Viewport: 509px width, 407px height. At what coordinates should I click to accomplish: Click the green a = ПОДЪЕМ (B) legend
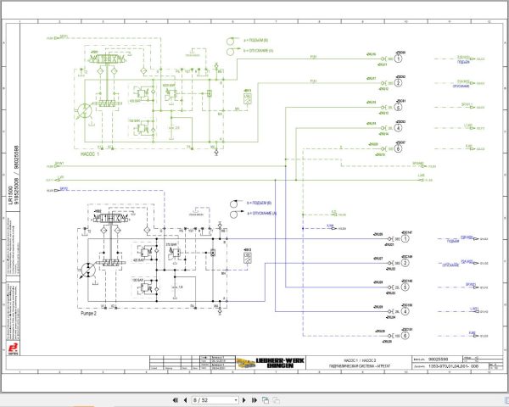pyautogui.click(x=256, y=40)
